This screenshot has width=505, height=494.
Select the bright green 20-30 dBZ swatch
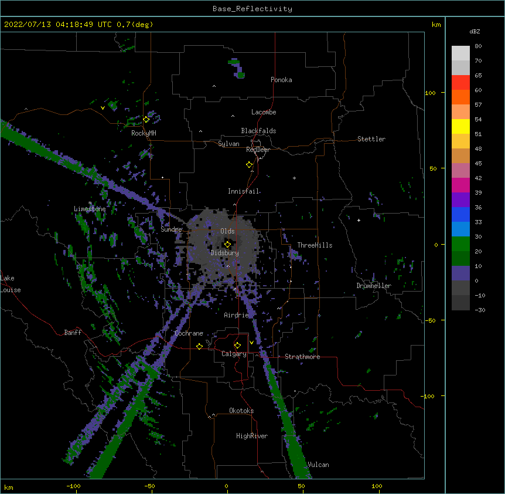click(460, 244)
